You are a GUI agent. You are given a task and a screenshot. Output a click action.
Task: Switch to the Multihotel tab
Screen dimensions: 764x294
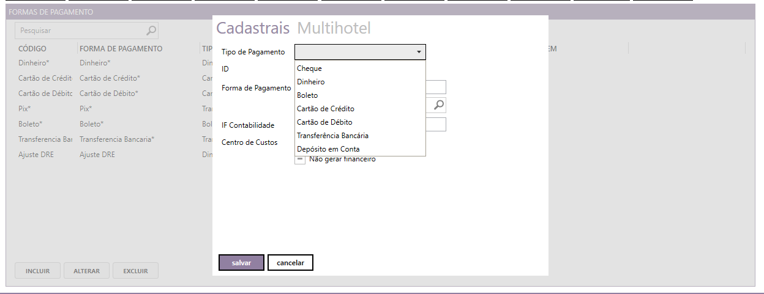click(x=334, y=29)
